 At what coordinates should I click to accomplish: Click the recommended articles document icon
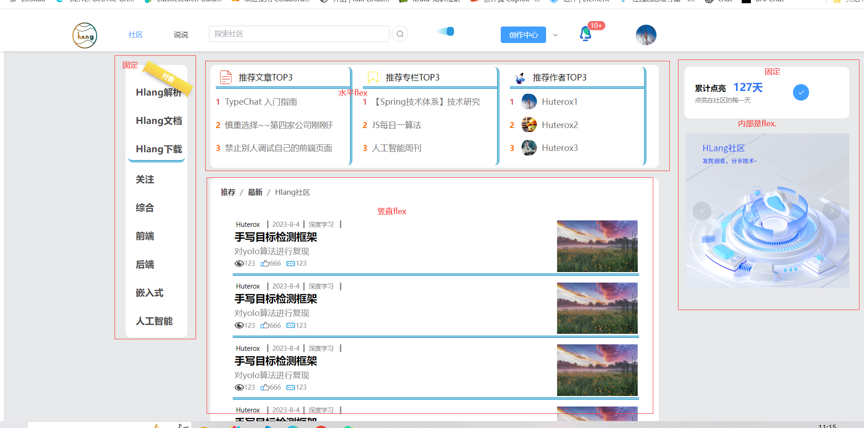(x=226, y=77)
